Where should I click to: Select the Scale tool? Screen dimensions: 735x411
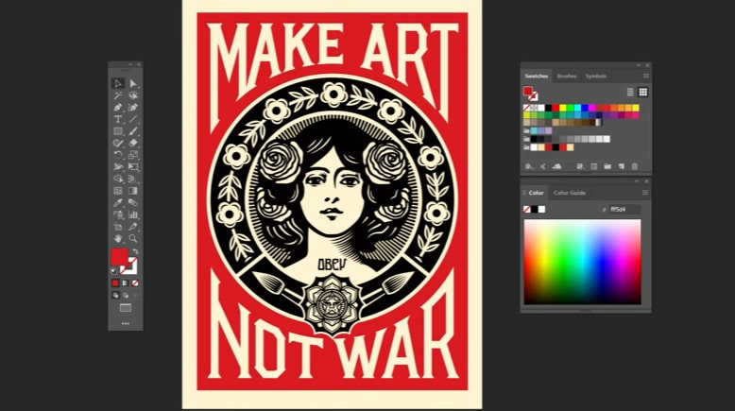(x=133, y=155)
